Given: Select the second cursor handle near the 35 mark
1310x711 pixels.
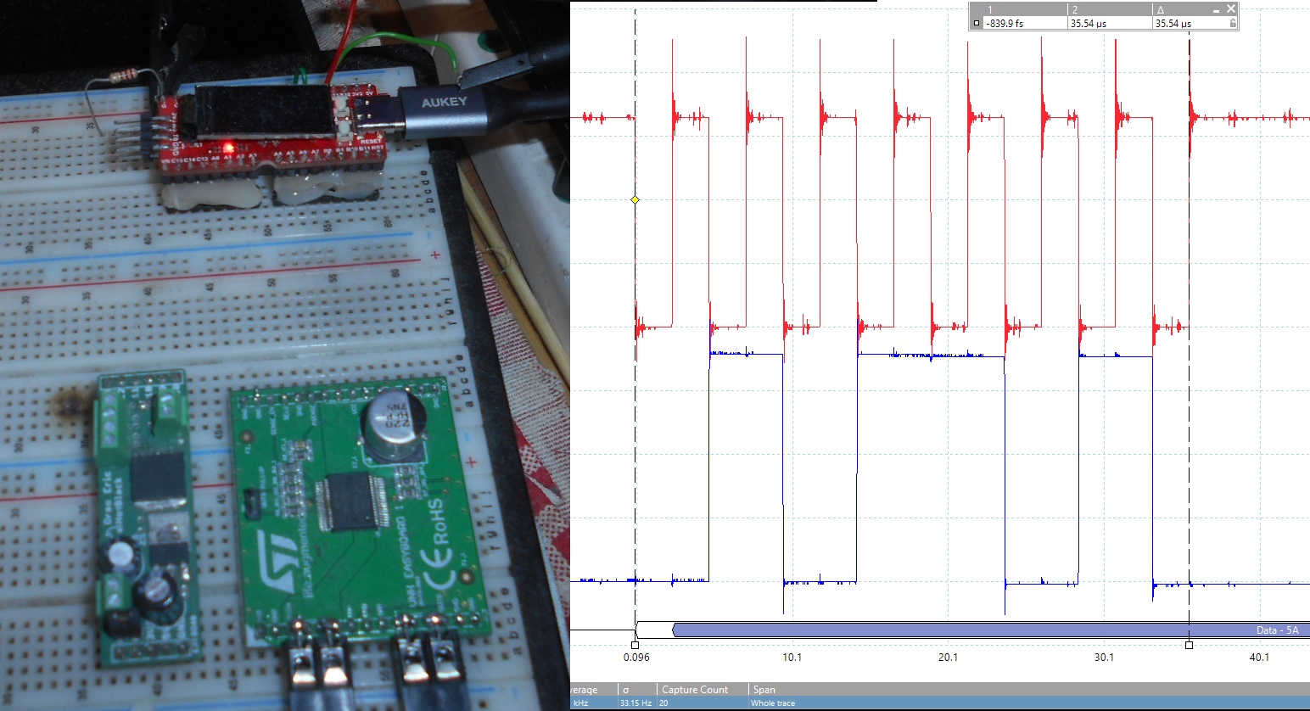Looking at the screenshot, I should pyautogui.click(x=1189, y=645).
